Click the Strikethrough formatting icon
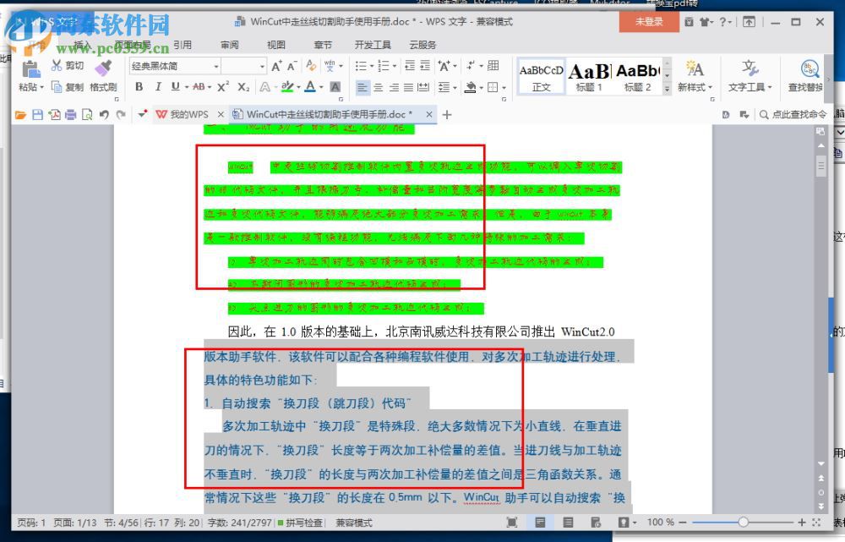 coord(202,87)
